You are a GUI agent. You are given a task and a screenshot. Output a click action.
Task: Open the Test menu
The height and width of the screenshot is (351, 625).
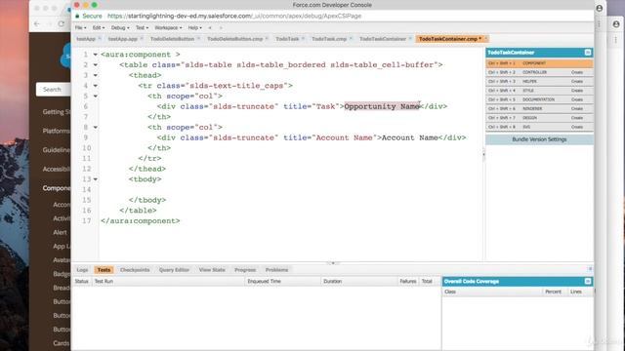click(142, 28)
